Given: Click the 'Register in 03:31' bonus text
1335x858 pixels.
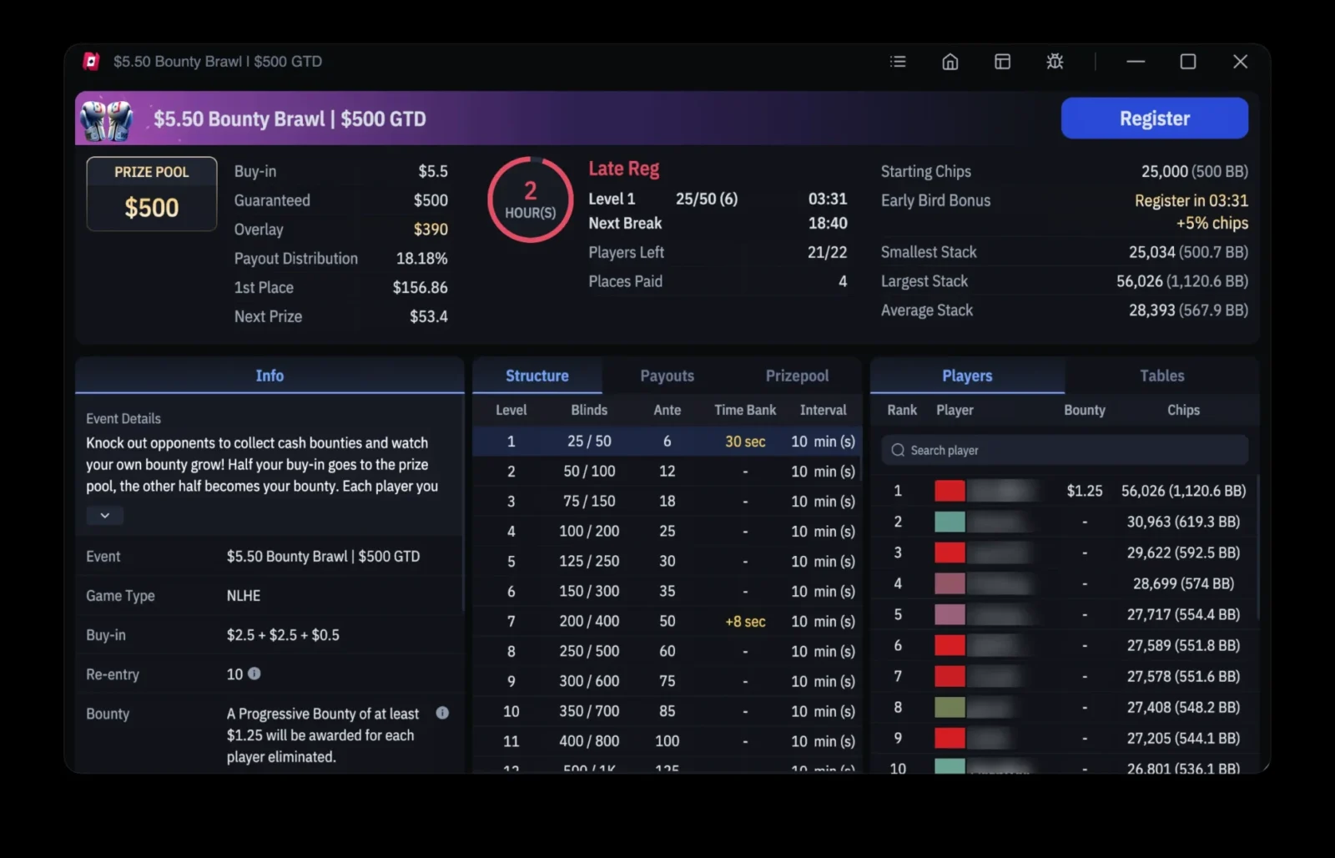Looking at the screenshot, I should tap(1191, 200).
